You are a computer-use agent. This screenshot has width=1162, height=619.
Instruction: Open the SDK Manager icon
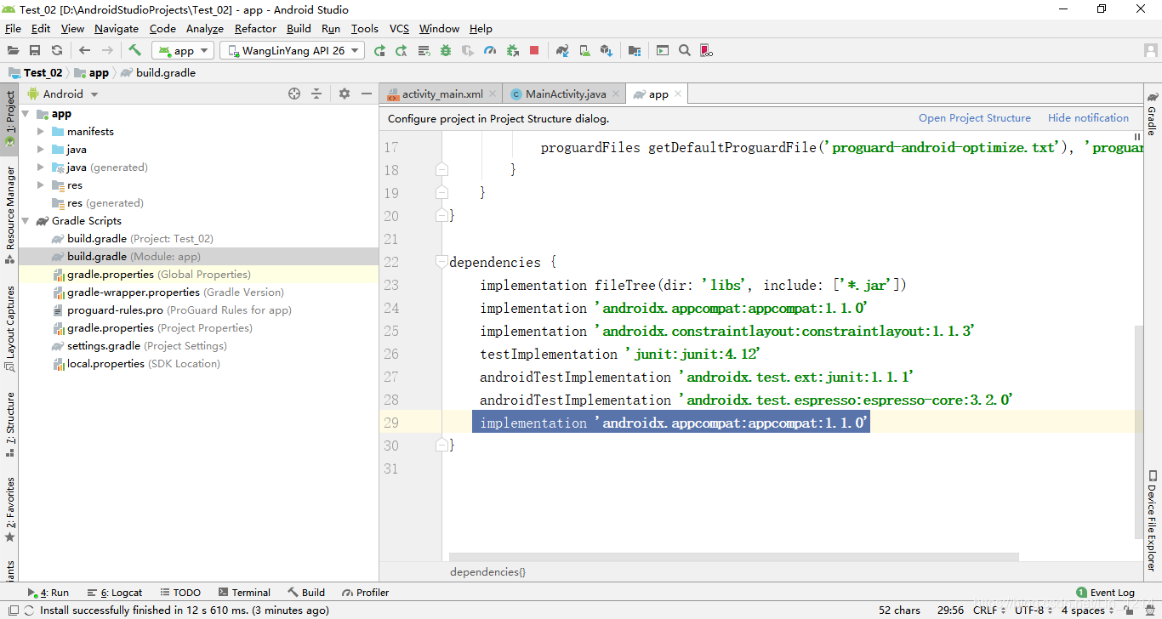[x=607, y=51]
